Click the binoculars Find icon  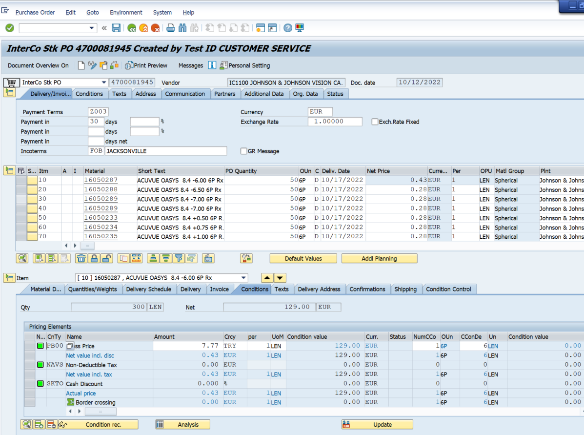pos(182,28)
